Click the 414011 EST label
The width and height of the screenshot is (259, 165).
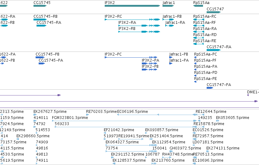(x=41, y=118)
